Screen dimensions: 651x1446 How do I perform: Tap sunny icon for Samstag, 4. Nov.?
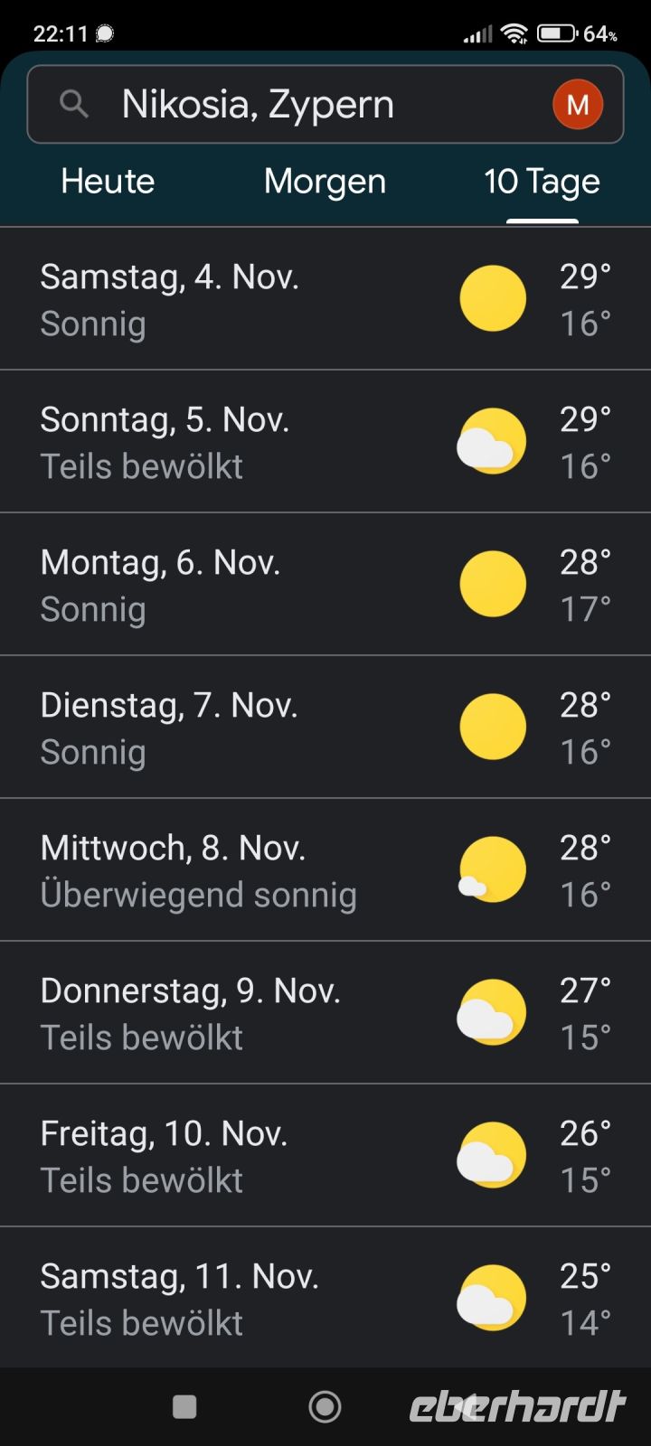click(493, 298)
